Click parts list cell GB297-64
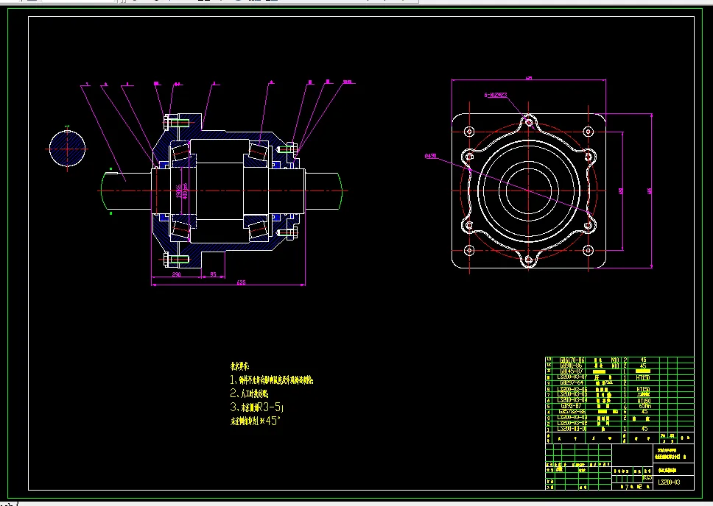This screenshot has height=506, width=713. coord(572,383)
